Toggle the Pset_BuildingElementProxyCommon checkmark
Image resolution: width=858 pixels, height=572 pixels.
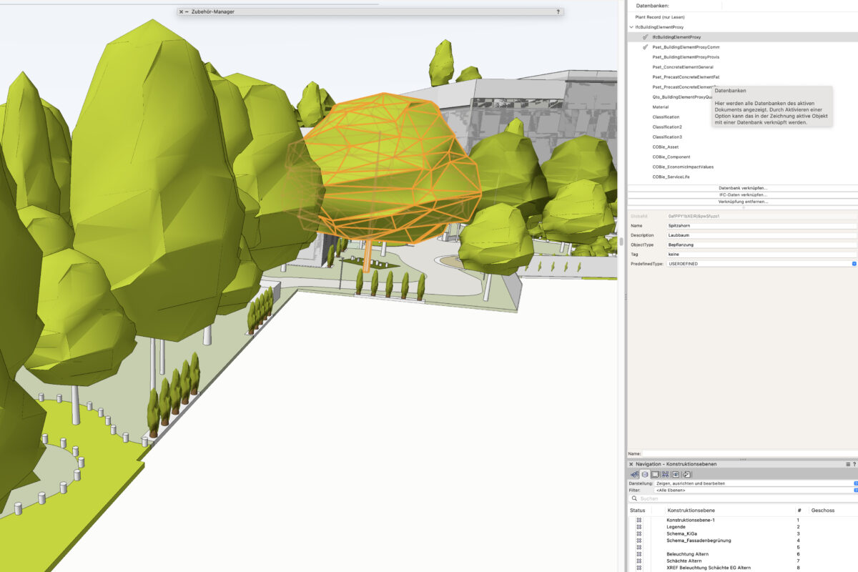pyautogui.click(x=645, y=46)
